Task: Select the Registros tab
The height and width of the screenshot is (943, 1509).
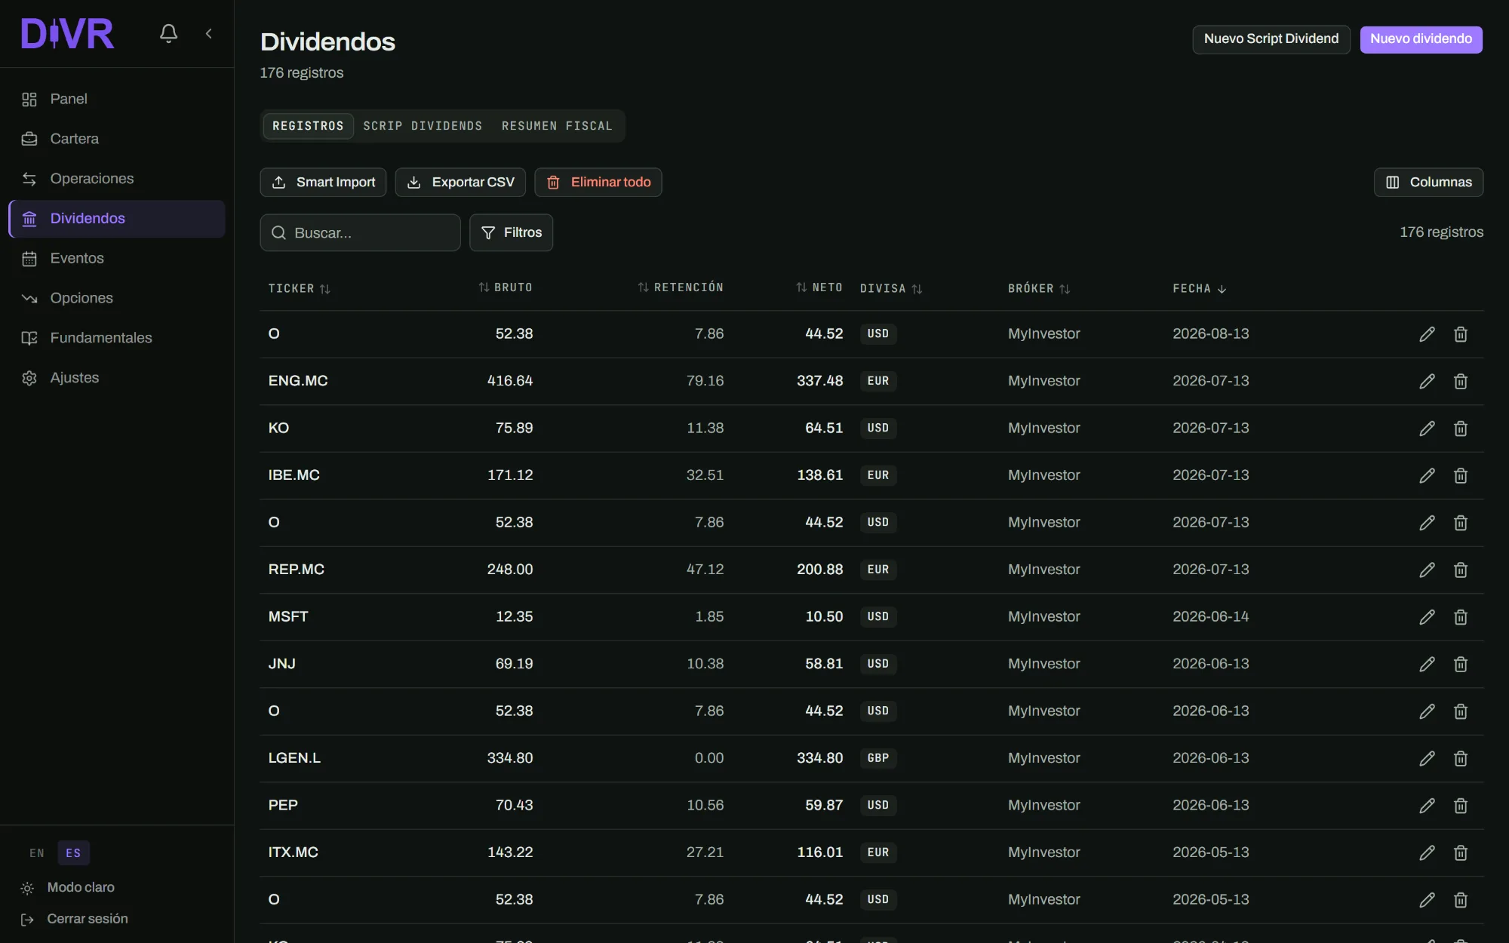Action: tap(308, 126)
